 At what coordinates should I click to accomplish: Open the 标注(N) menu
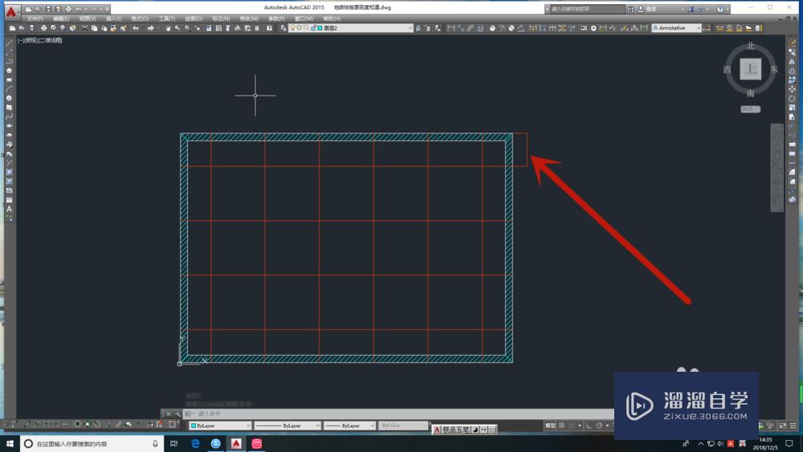click(x=221, y=18)
